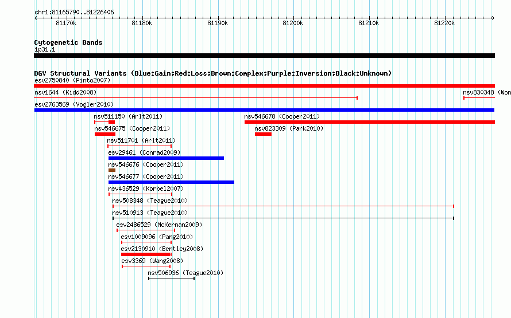Viewport: 511px width, 318px height.
Task: Click the nsv546677 (Cooper2011) label
Action: 146,176
